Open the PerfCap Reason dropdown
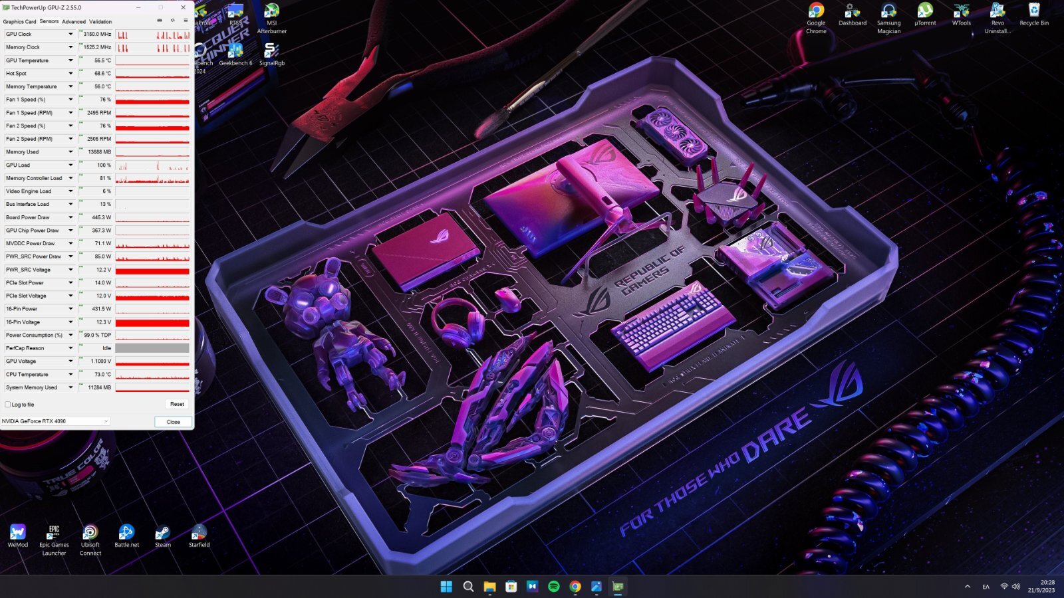The image size is (1064, 598). (x=70, y=348)
